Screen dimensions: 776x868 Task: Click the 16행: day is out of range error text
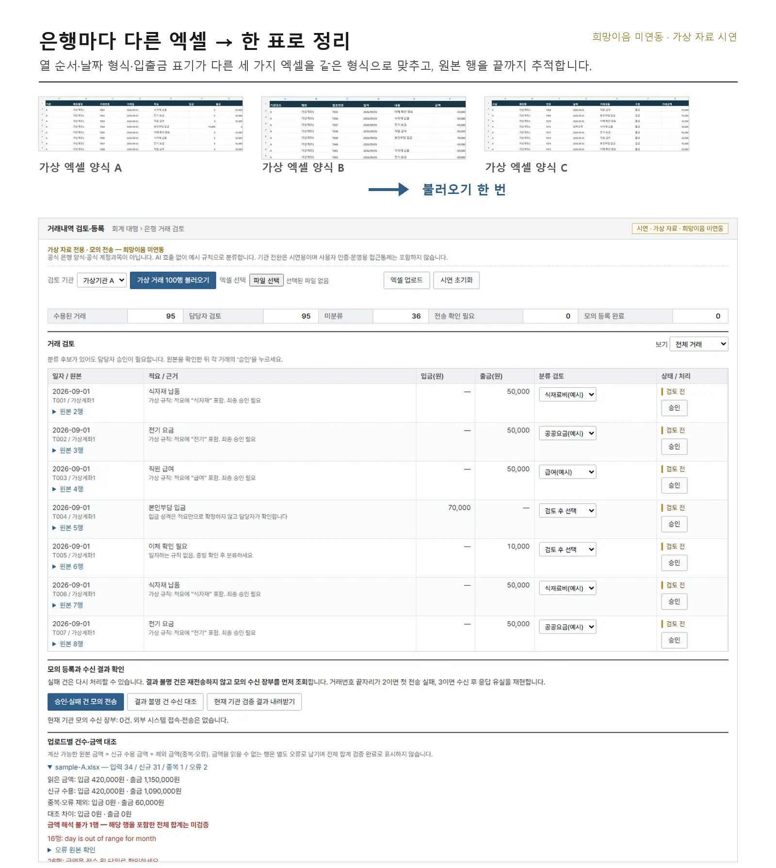102,838
